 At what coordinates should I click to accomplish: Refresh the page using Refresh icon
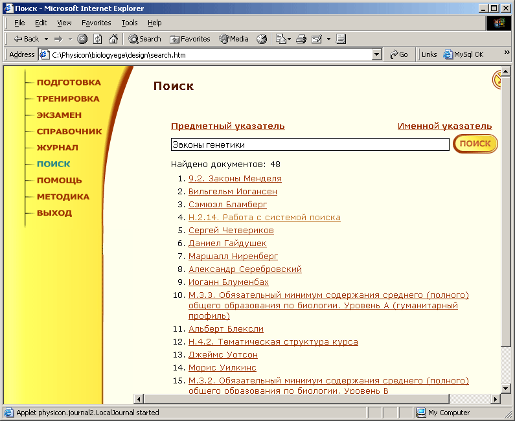tap(98, 39)
